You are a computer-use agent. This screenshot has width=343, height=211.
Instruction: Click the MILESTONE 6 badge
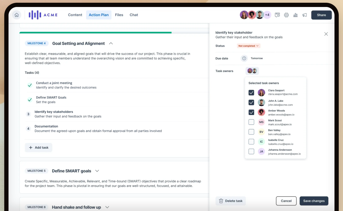pyautogui.click(x=36, y=207)
